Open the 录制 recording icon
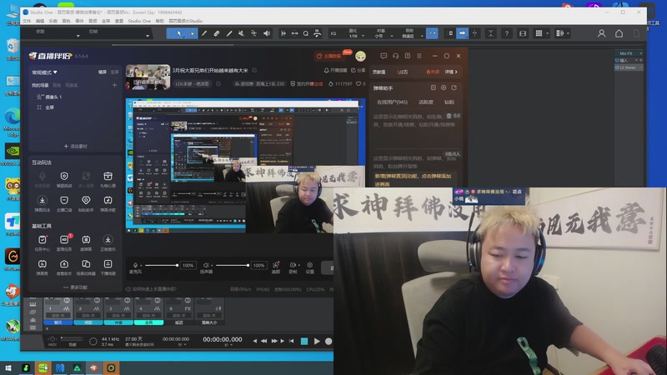This screenshot has width=667, height=375. (293, 267)
